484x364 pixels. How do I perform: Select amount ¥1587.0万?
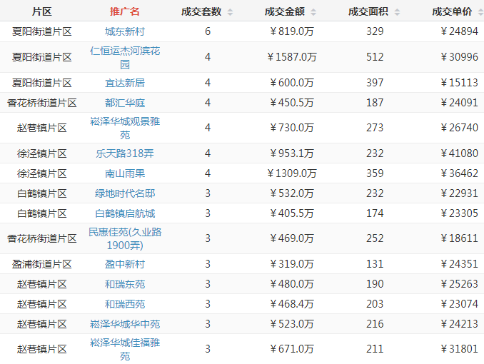[x=292, y=57]
